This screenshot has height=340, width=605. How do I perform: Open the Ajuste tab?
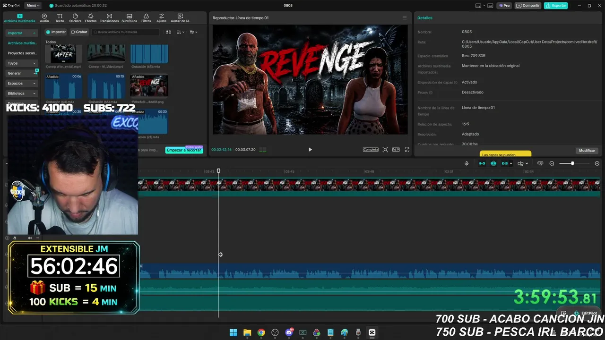coord(162,18)
